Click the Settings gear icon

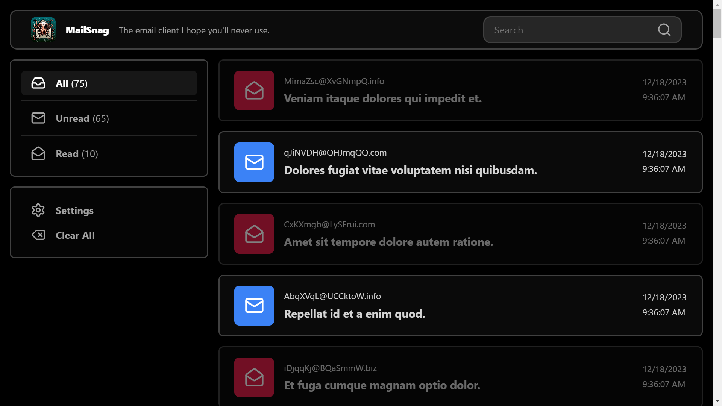coord(38,210)
